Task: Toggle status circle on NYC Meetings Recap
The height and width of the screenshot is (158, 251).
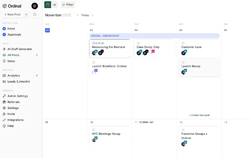Action: coord(94,130)
